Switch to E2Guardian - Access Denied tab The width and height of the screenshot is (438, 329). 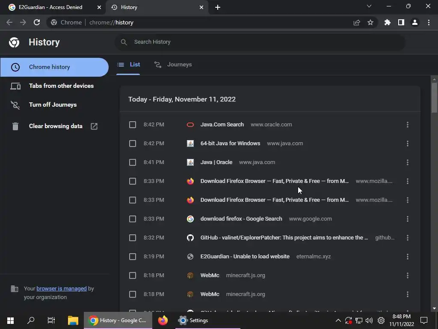point(53,7)
